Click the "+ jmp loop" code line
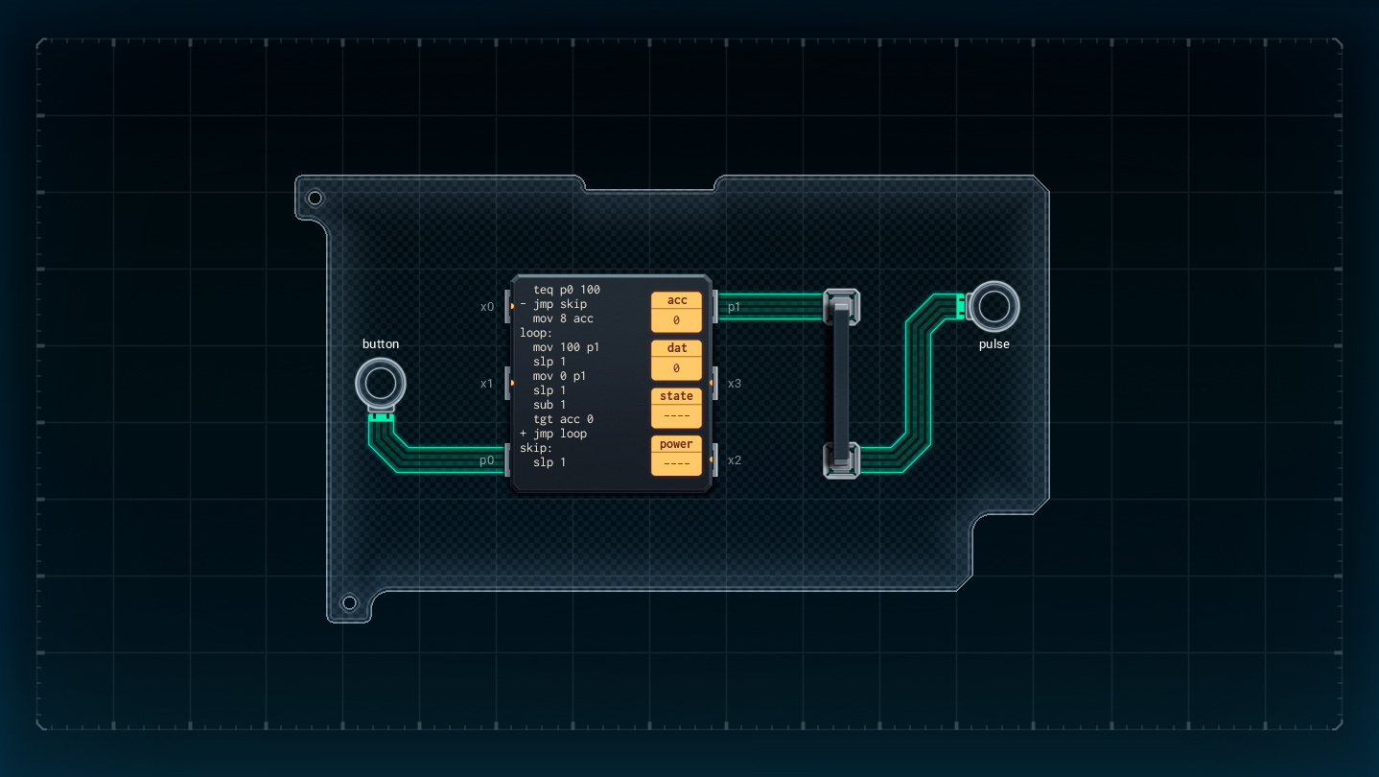Screen dimensions: 1379x777 pos(553,434)
